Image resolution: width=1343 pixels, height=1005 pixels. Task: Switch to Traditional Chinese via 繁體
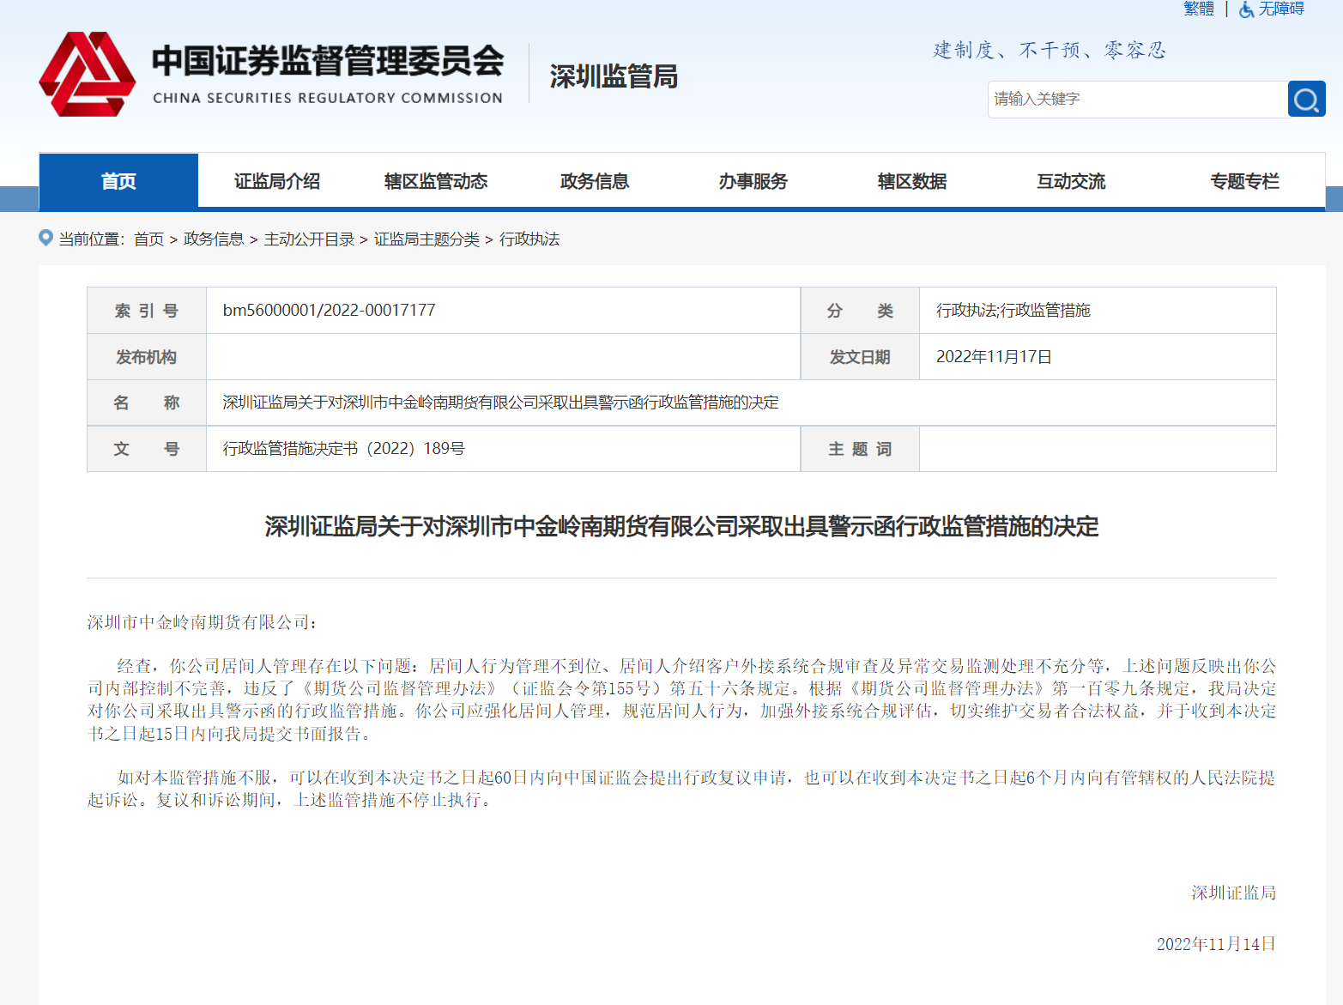coord(1198,9)
